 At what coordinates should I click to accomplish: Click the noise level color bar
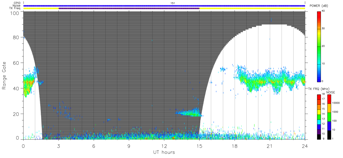[x=329, y=117]
